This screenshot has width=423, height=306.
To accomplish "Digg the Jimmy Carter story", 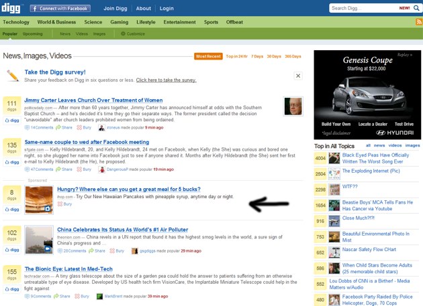I will coord(12,121).
